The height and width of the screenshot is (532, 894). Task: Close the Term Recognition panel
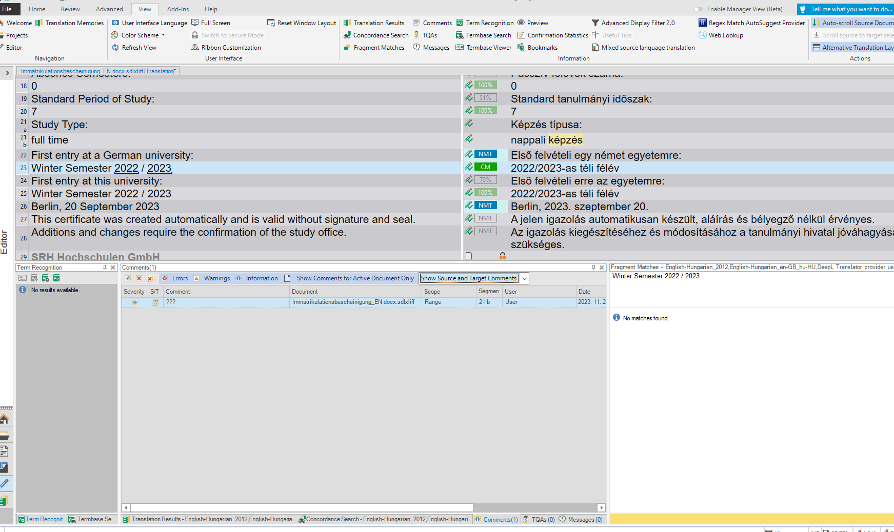point(113,268)
